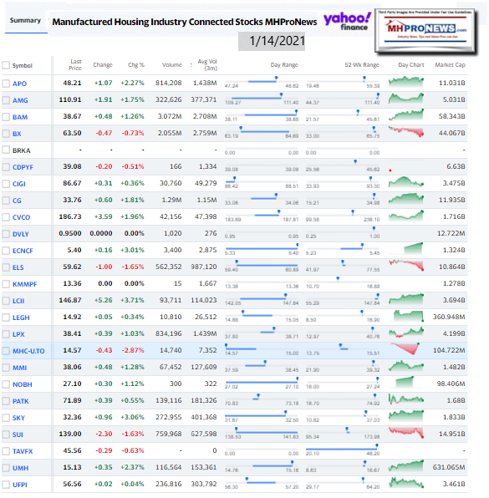Sort by the Day Range column header
Screen dimensions: 489x498
(x=284, y=65)
